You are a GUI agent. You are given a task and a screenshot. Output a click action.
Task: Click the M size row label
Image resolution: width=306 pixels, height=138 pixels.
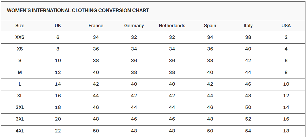pos(20,72)
